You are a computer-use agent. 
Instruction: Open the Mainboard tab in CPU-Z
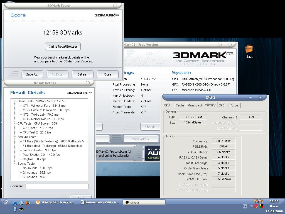(195, 105)
